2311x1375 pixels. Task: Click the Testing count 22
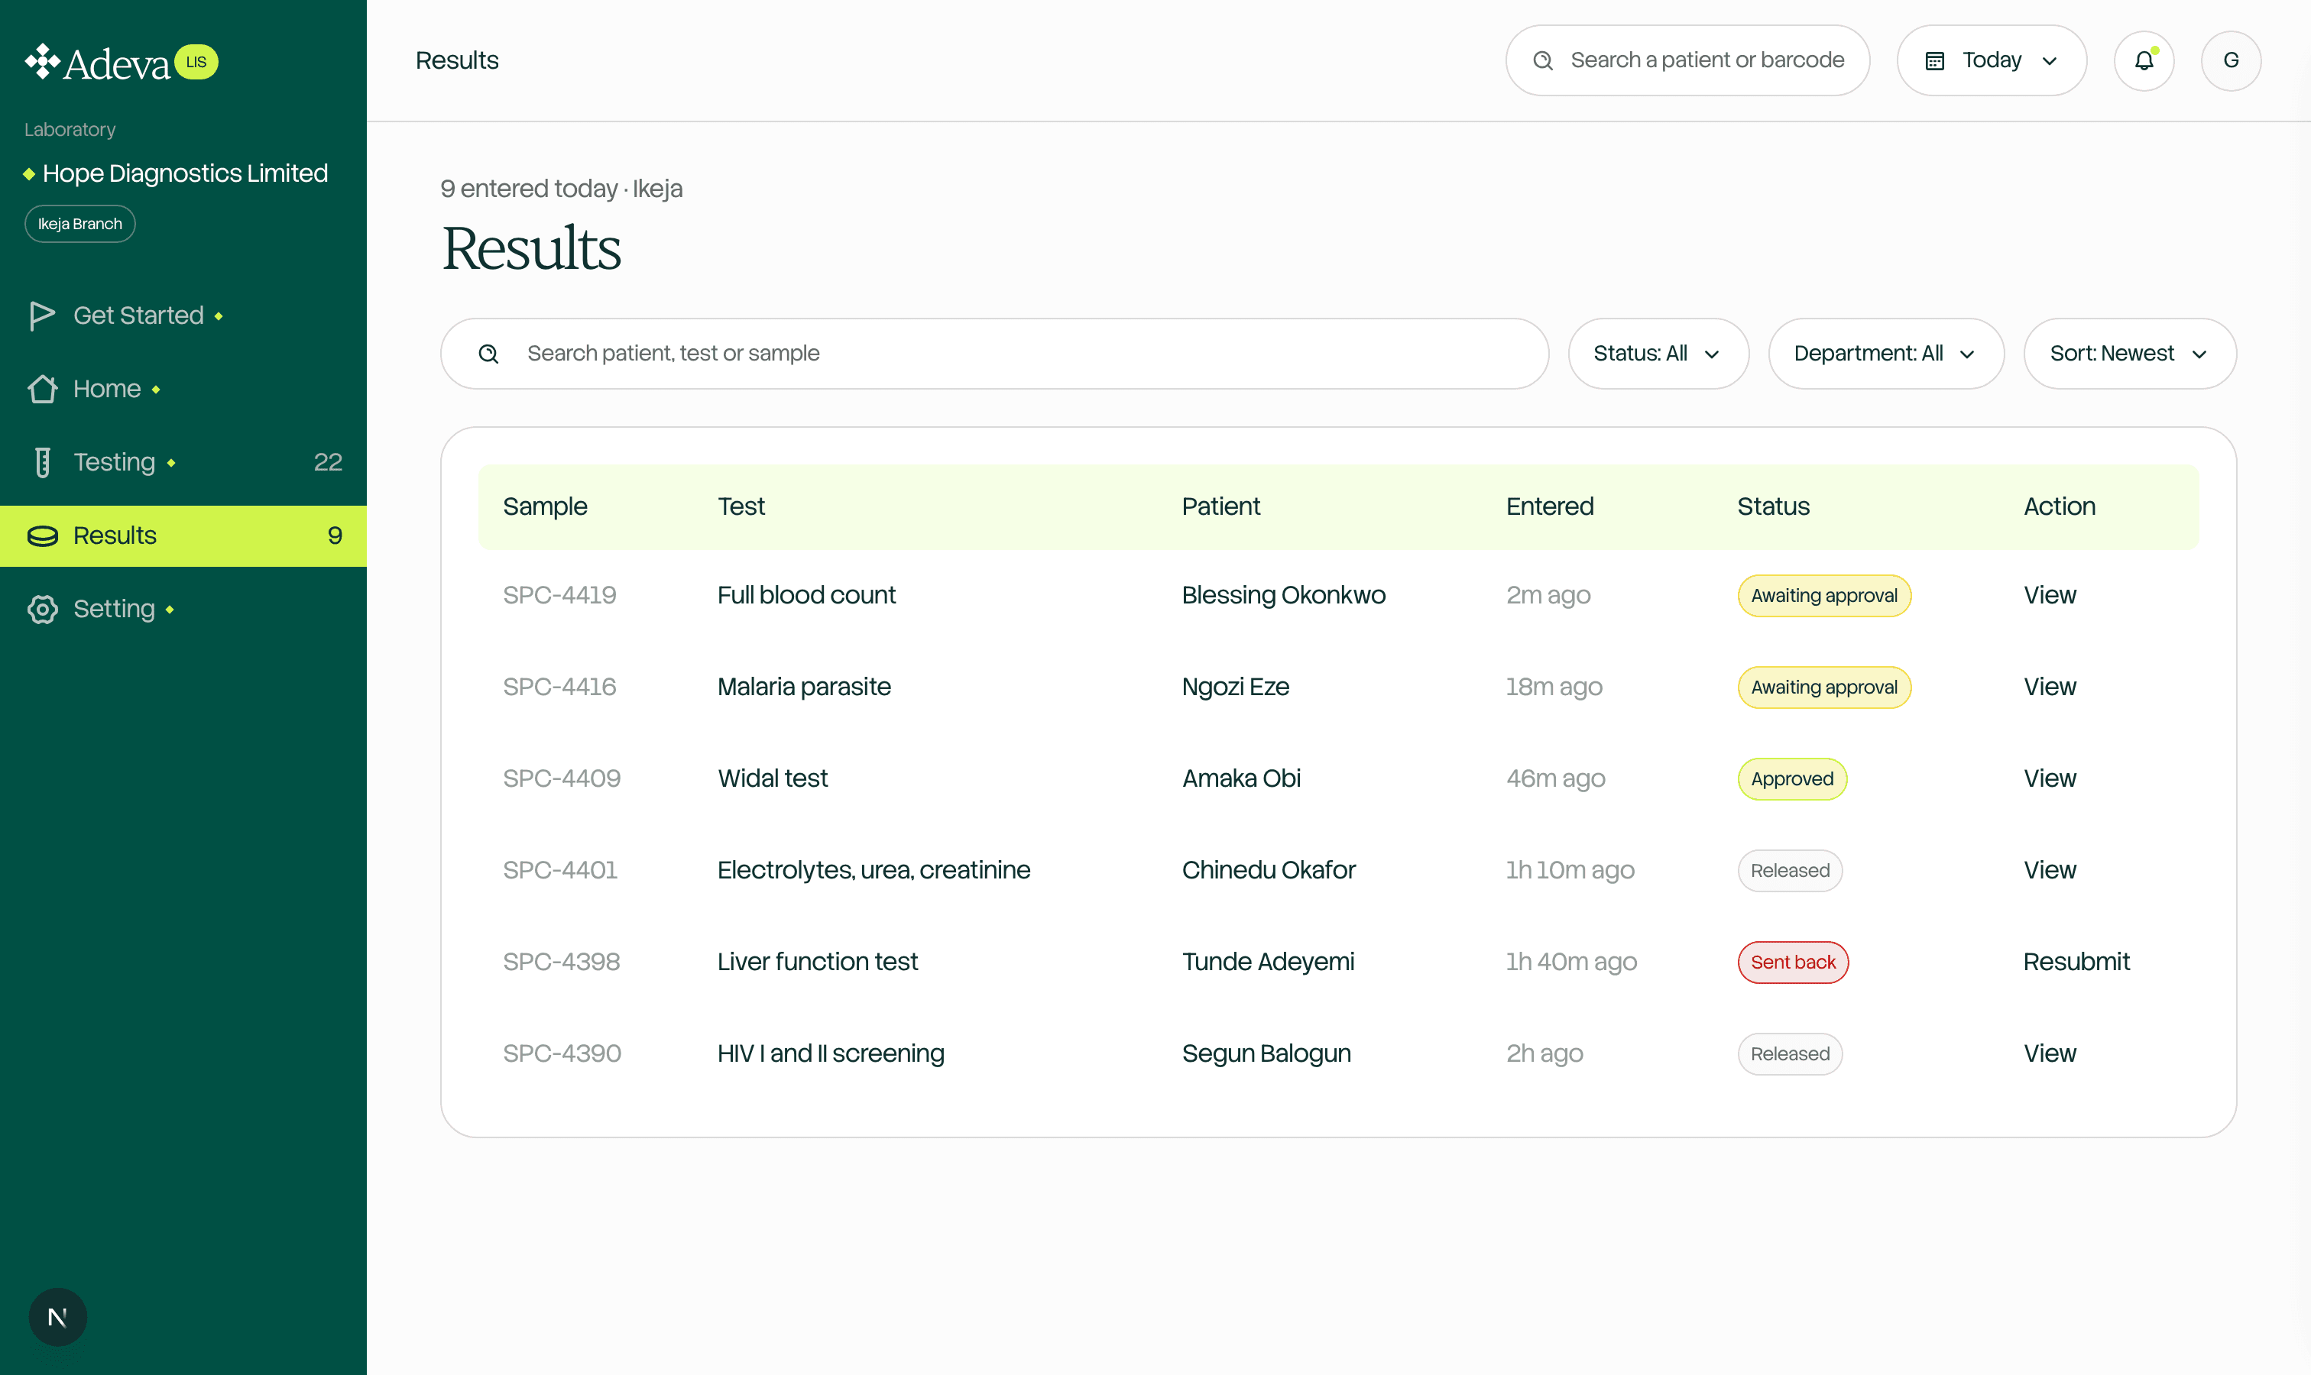point(328,461)
